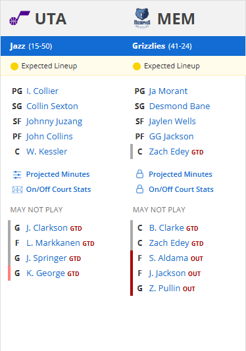Open Zach Edey starting center link
The width and height of the screenshot is (246, 351).
(169, 152)
